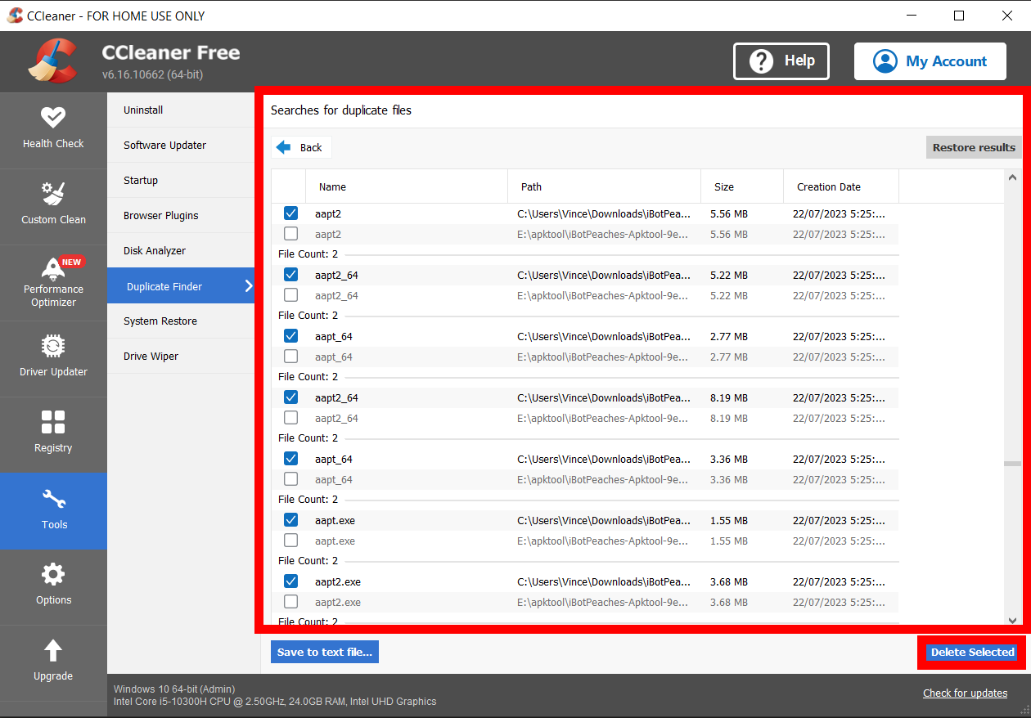Open the Performance Optimizer

pos(53,284)
